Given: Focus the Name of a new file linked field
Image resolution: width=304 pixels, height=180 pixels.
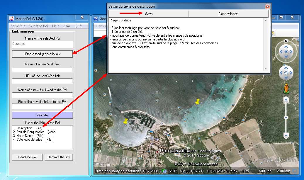Looking at the screenshot, I should (42, 95).
